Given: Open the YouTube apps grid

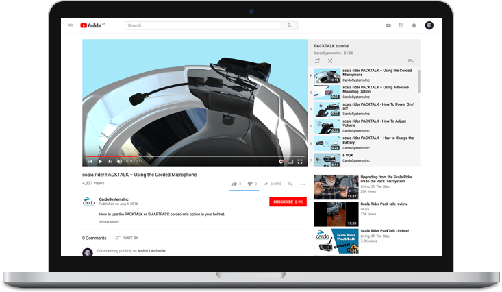Looking at the screenshot, I should (x=401, y=25).
